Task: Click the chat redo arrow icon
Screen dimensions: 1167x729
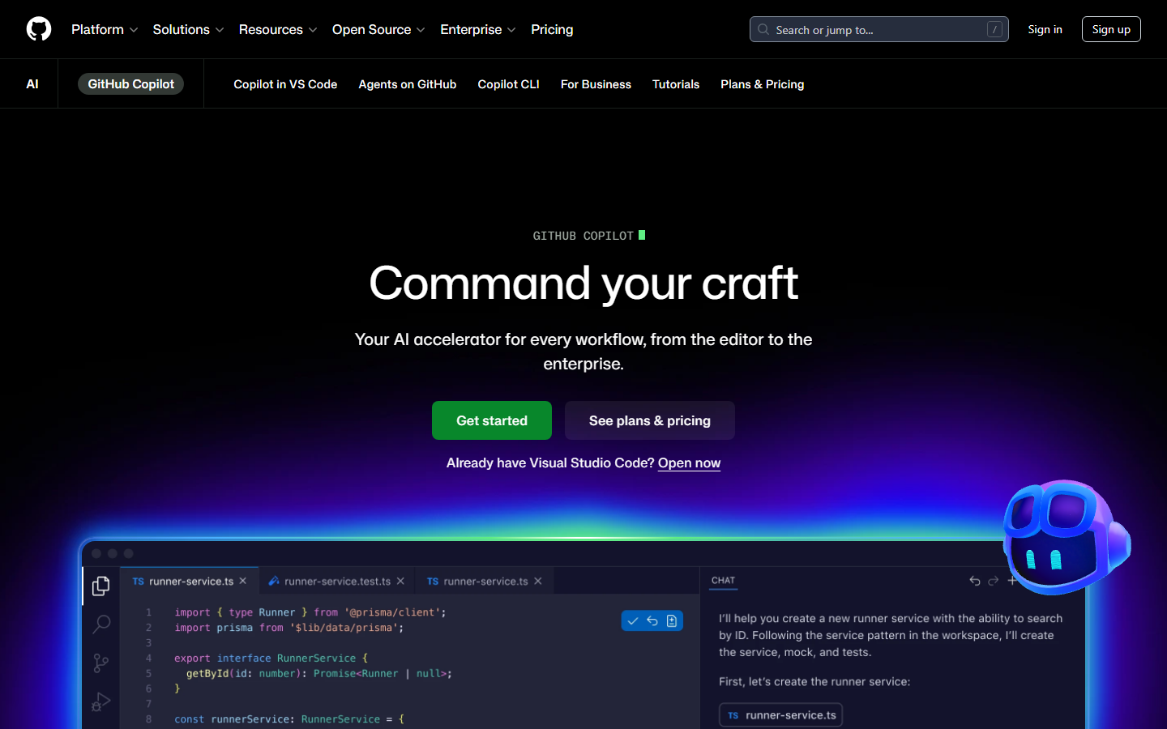Action: 994,581
